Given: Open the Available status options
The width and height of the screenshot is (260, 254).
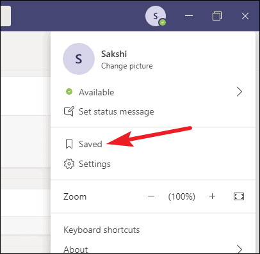Looking at the screenshot, I should click(x=153, y=92).
